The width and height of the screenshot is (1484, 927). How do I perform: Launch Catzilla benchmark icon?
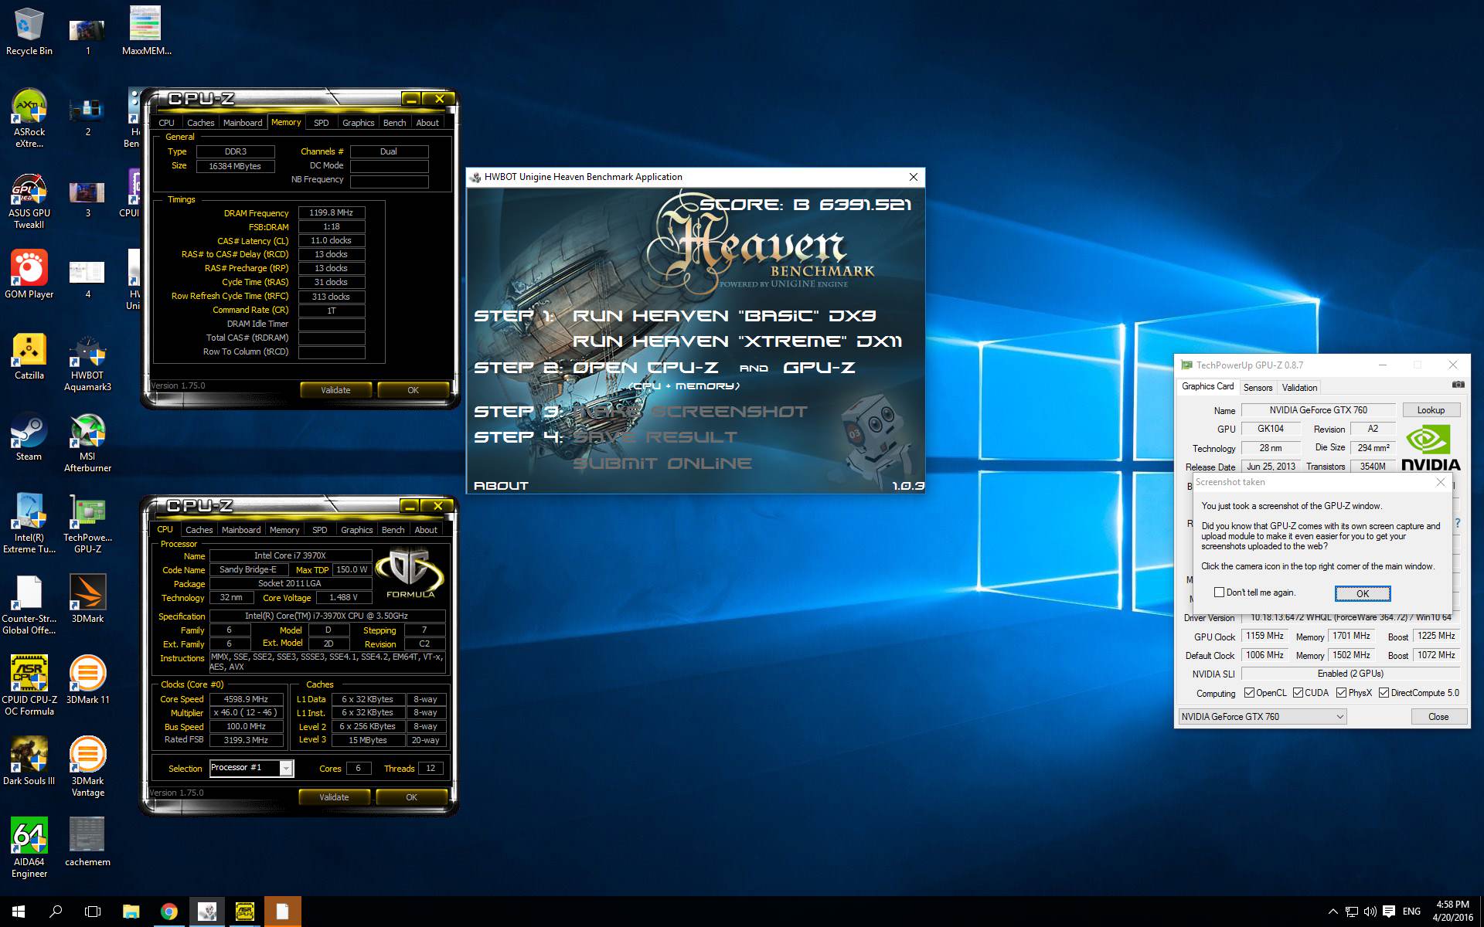tap(29, 355)
